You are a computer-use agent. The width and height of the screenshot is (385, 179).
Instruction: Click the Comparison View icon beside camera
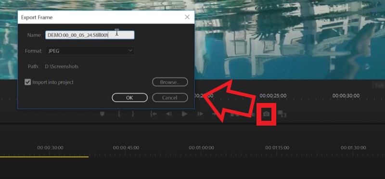(x=282, y=114)
